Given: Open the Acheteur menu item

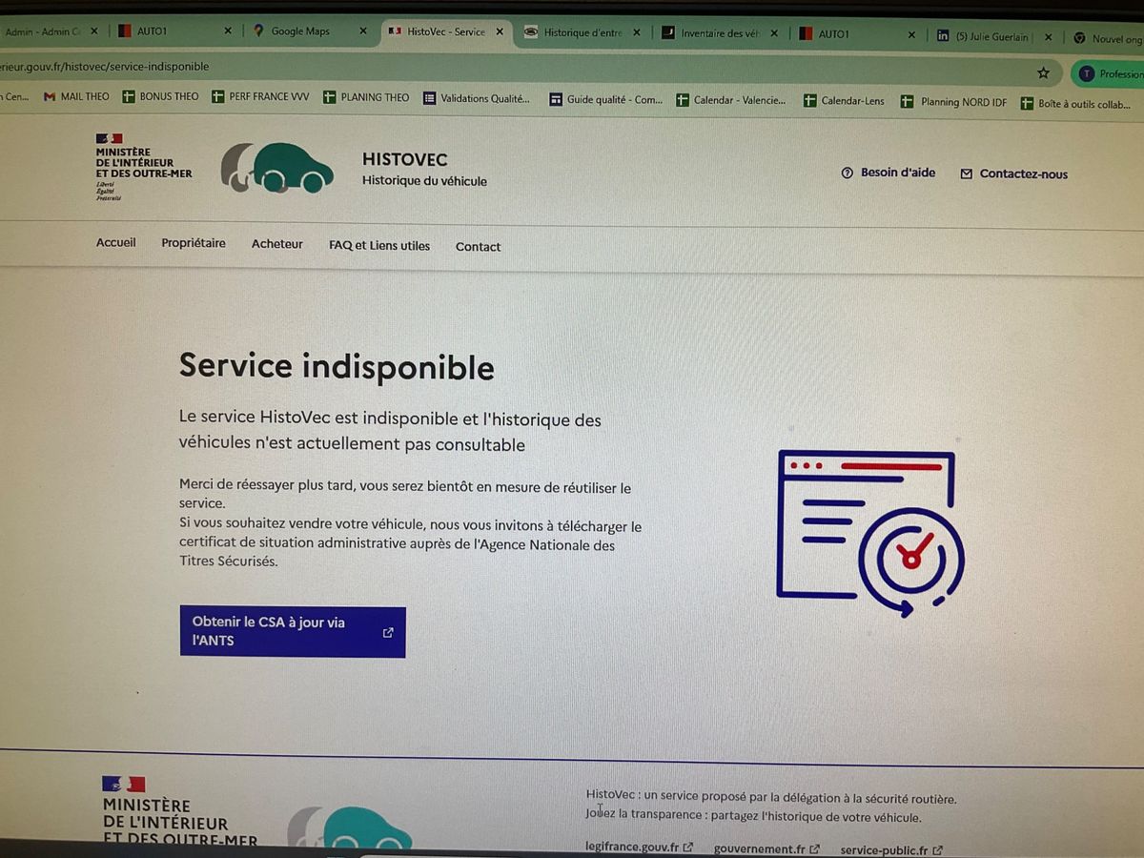Looking at the screenshot, I should click(277, 244).
